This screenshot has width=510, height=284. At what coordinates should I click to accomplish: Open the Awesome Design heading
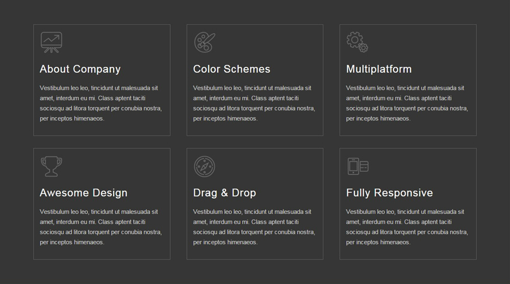(84, 193)
